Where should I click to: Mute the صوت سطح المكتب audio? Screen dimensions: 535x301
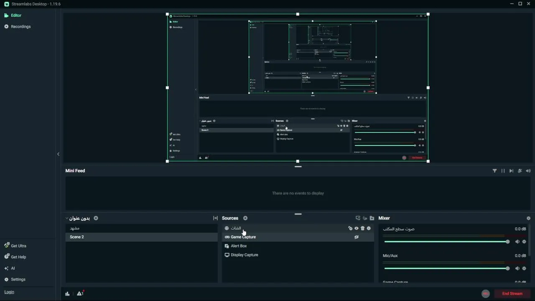click(x=517, y=242)
